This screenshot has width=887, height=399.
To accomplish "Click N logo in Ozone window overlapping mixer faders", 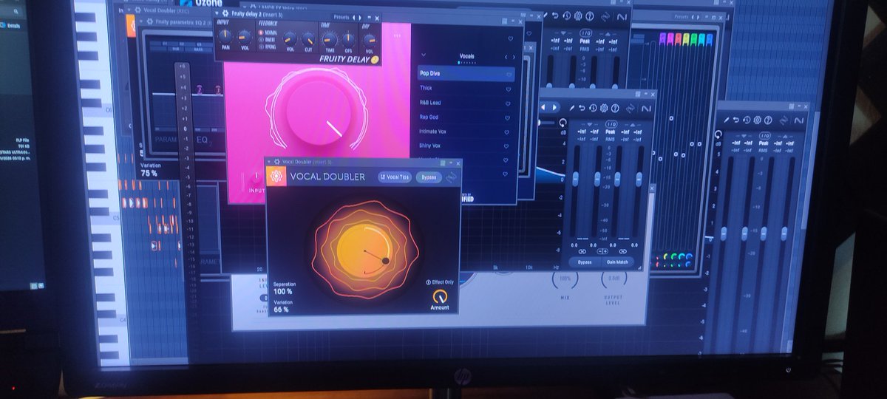I will click(x=798, y=120).
